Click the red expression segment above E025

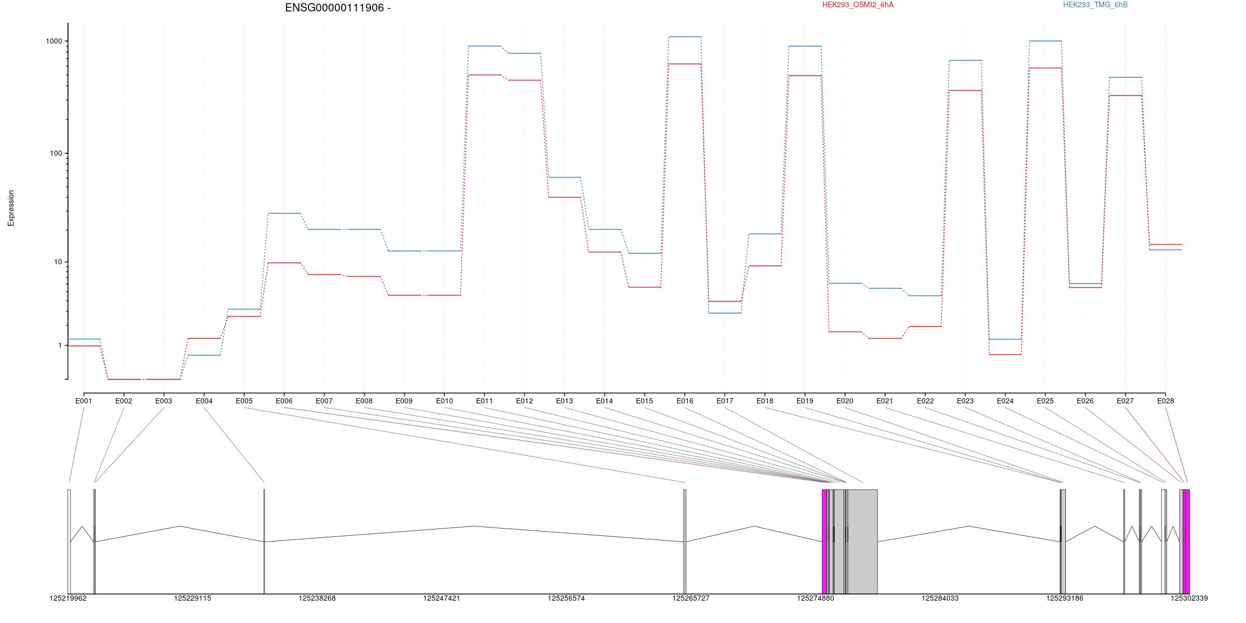click(x=1045, y=68)
